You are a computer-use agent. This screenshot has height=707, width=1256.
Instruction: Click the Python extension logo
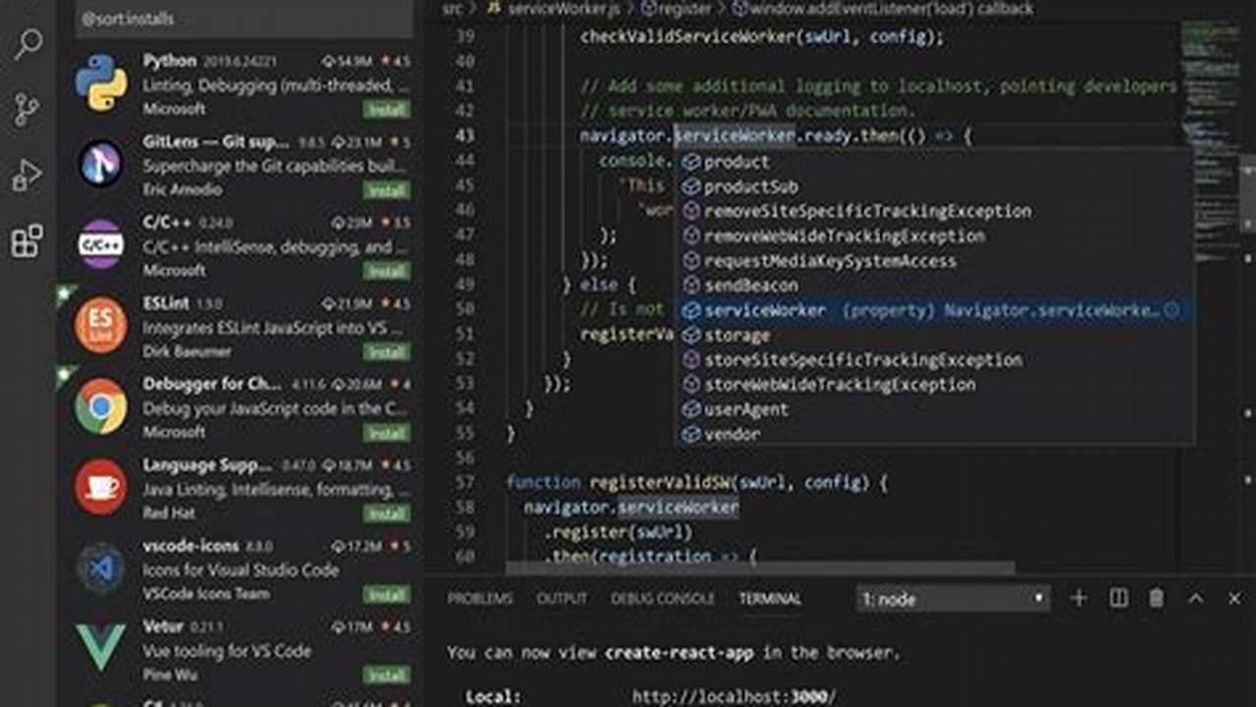pyautogui.click(x=99, y=83)
